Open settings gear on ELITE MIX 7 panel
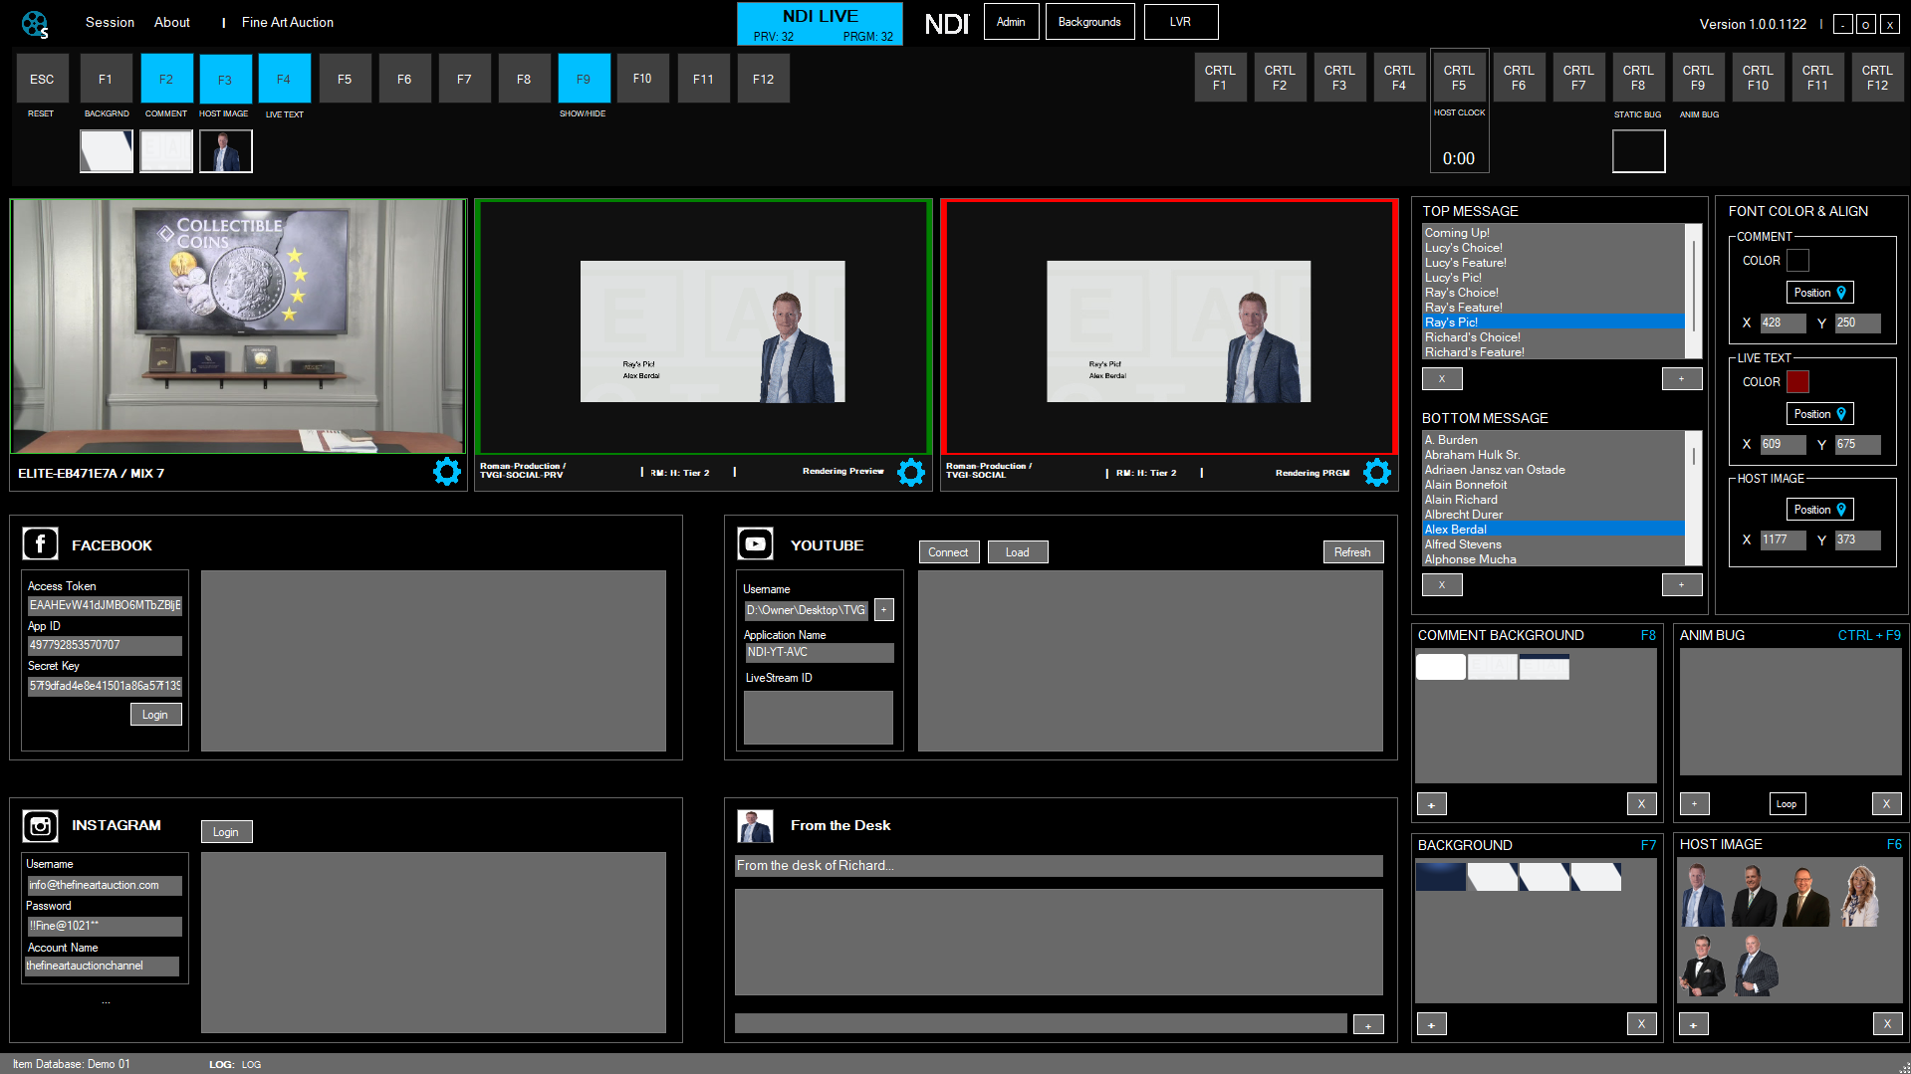Screen dimensions: 1911x1074 pyautogui.click(x=446, y=472)
